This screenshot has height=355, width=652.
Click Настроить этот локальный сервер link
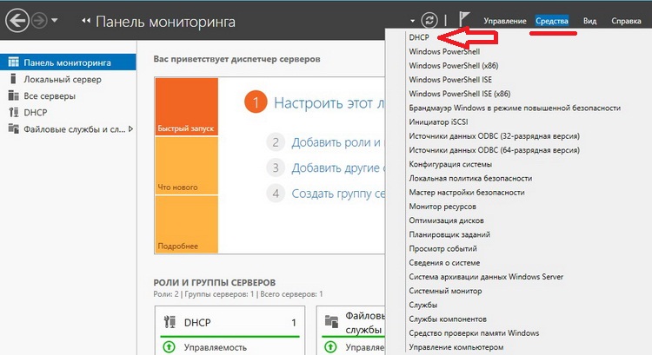329,103
